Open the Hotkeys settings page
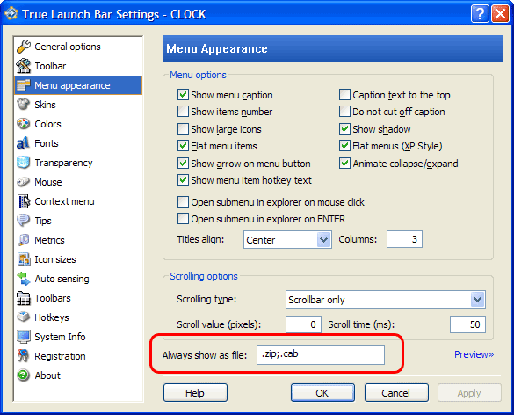The height and width of the screenshot is (415, 514). coord(78,317)
